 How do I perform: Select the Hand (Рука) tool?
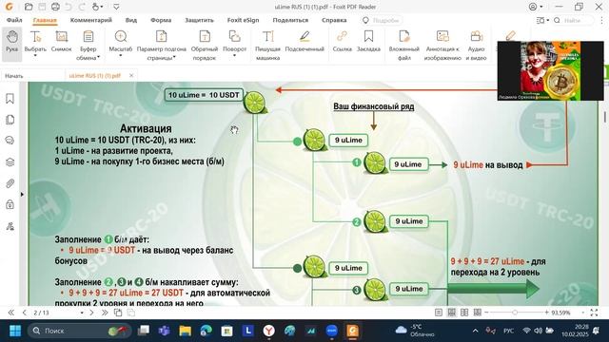tap(11, 44)
